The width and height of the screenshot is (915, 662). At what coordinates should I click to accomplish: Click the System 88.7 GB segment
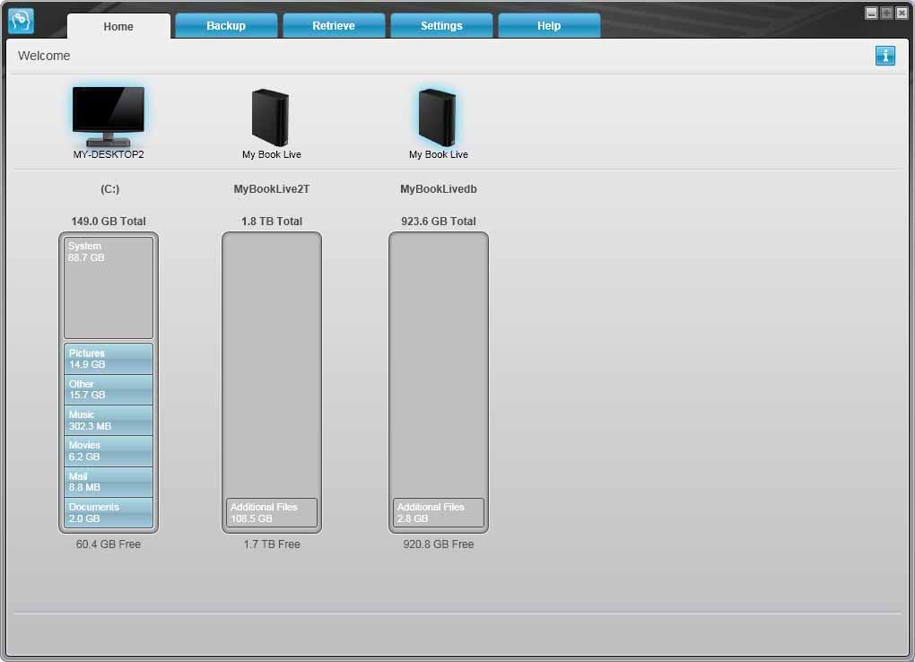(109, 288)
